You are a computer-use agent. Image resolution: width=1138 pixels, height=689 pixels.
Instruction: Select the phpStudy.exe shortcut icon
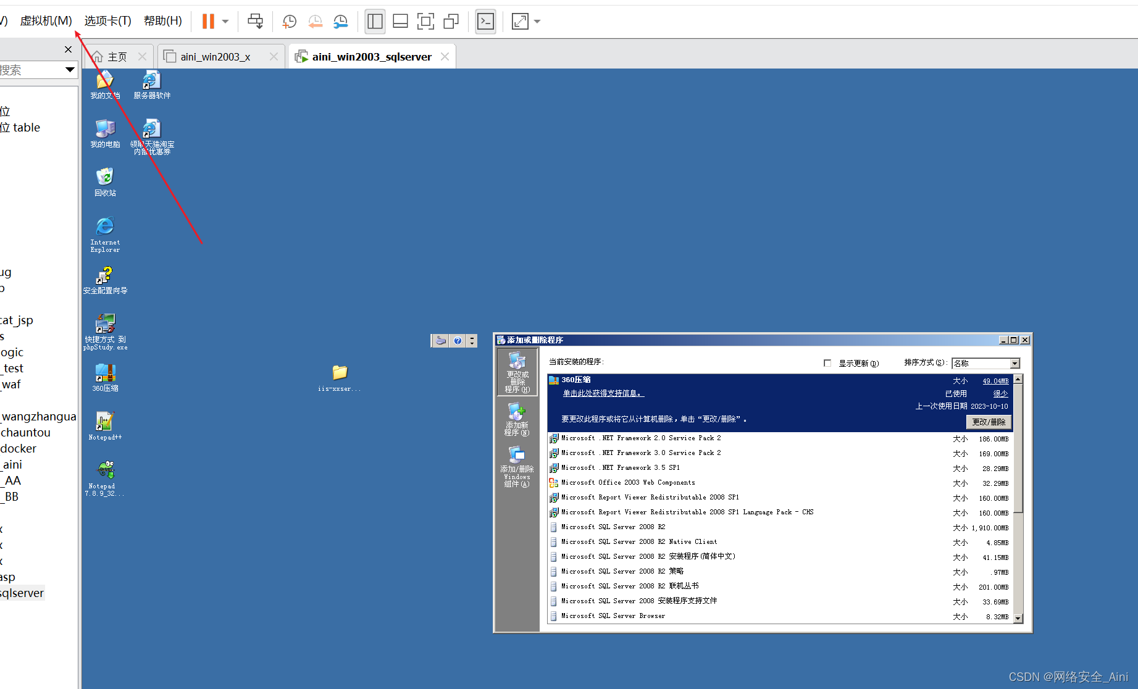coord(105,332)
